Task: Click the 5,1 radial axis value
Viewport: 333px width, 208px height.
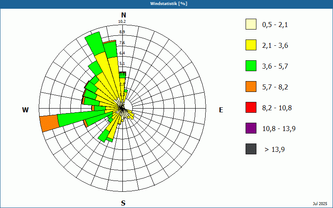Action: coord(122,64)
